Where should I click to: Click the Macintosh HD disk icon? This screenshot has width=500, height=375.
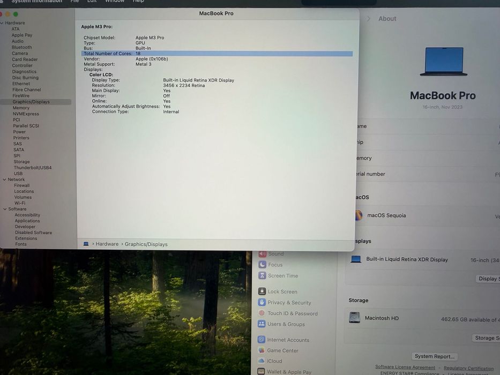click(x=354, y=318)
